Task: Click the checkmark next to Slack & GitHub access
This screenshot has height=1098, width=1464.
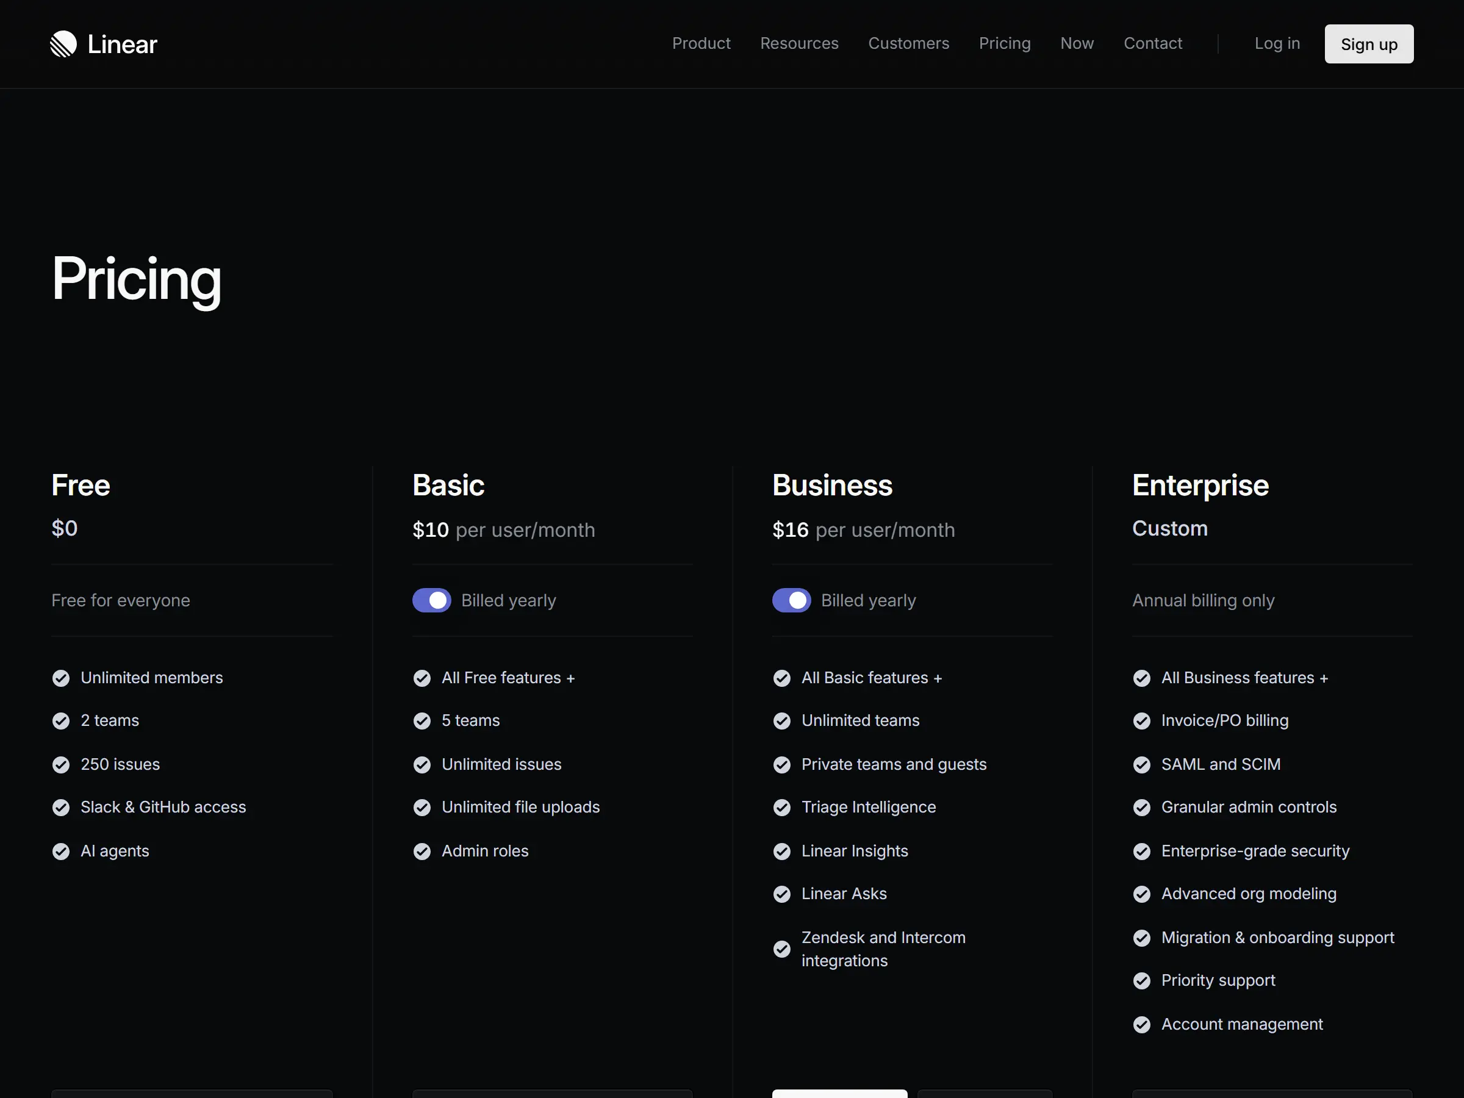Action: pyautogui.click(x=61, y=808)
